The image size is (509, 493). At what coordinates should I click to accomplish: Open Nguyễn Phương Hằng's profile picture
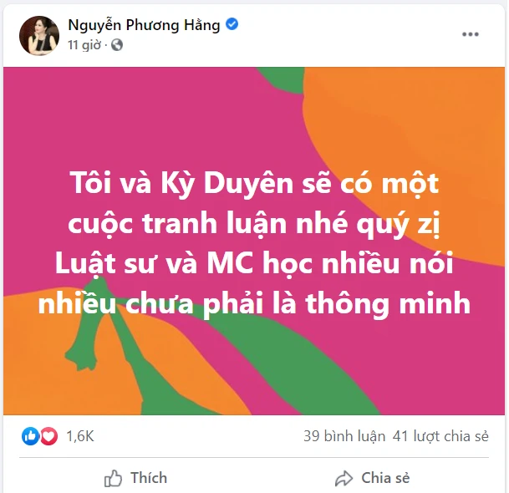[39, 35]
